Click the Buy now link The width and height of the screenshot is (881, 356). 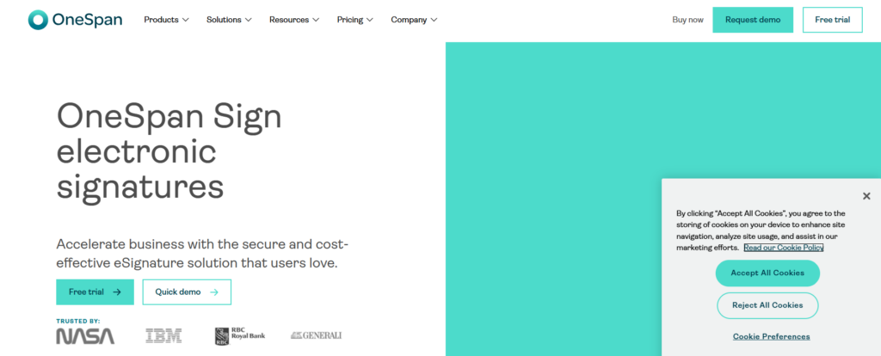(687, 20)
